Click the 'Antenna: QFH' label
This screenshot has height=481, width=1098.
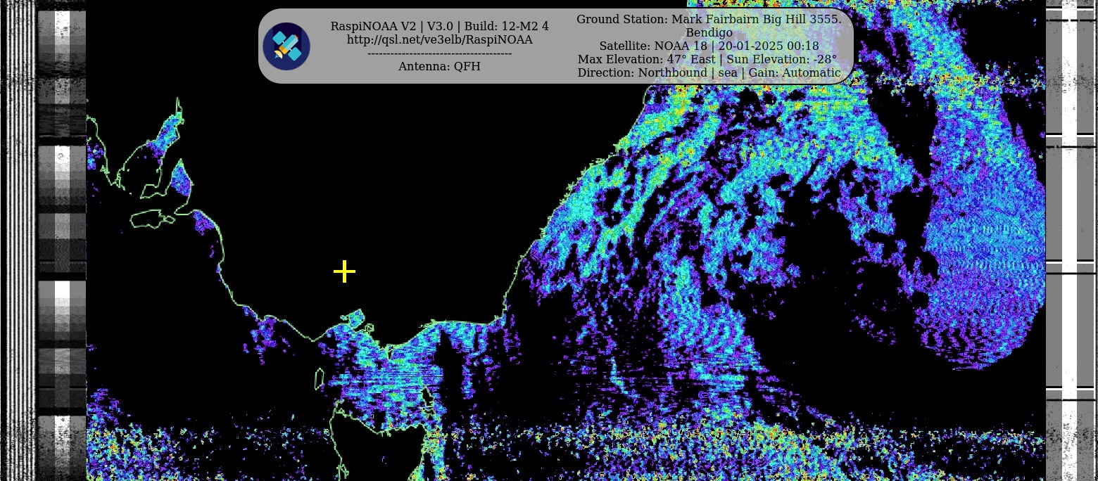tap(440, 66)
